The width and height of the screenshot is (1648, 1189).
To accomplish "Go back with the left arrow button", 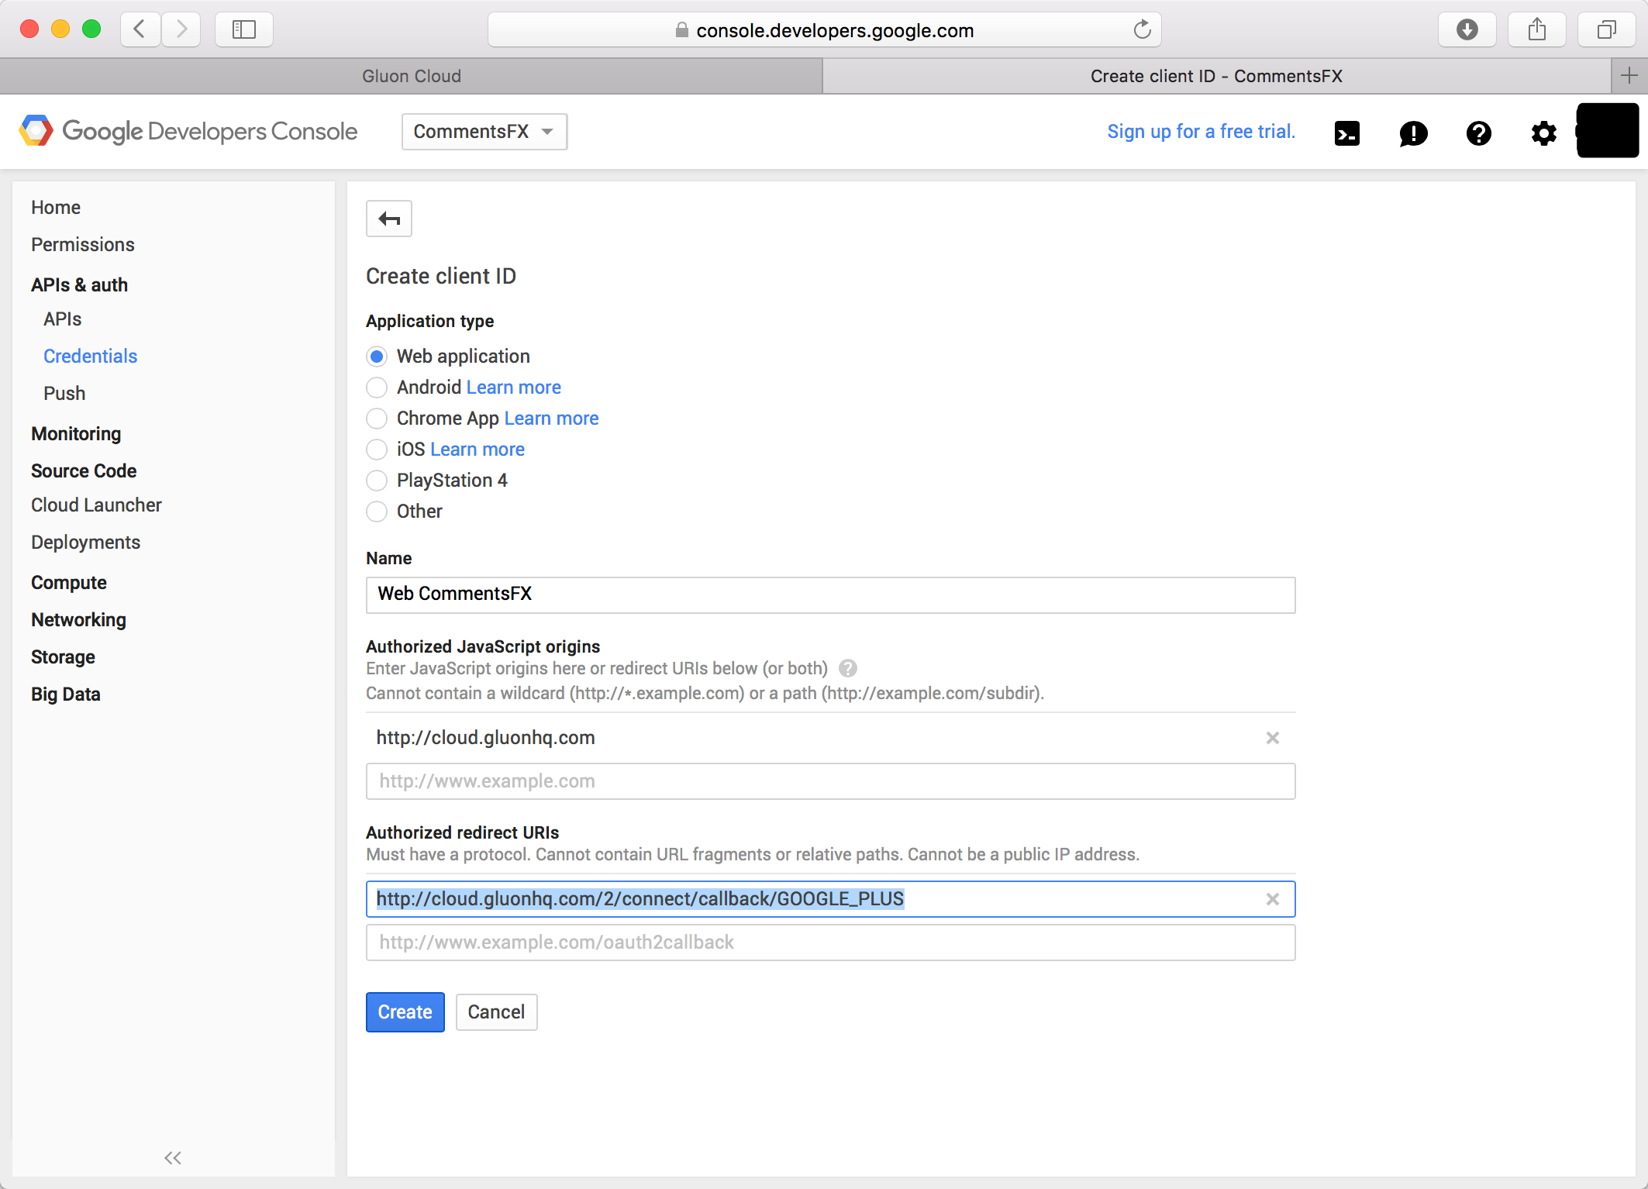I will coord(389,219).
